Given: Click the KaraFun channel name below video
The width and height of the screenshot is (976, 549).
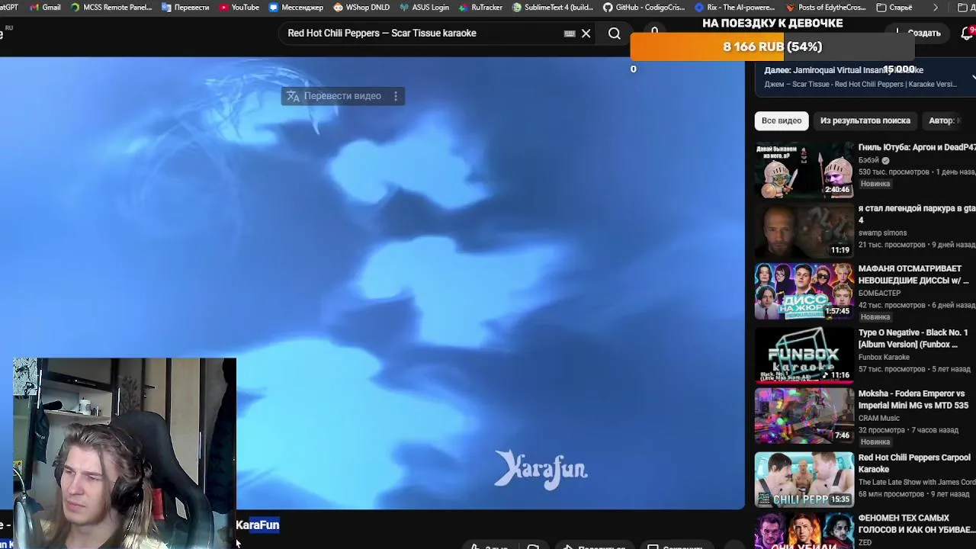Looking at the screenshot, I should (x=258, y=525).
